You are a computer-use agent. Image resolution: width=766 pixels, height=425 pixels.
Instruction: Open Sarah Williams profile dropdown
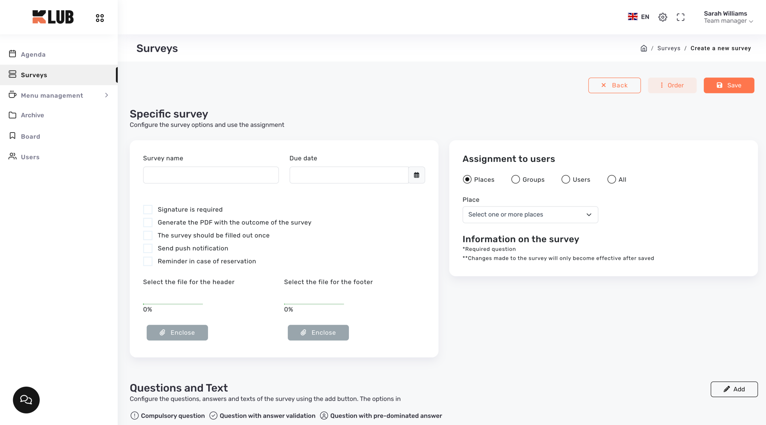tap(728, 17)
